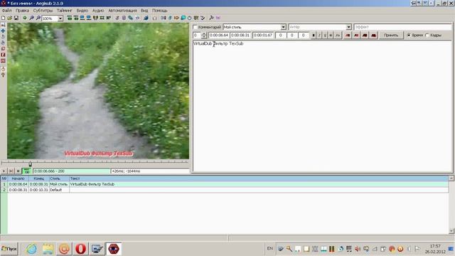Jump video to subtitle end icon
Image resolution: width=455 pixels, height=256 pixels.
(x=76, y=18)
